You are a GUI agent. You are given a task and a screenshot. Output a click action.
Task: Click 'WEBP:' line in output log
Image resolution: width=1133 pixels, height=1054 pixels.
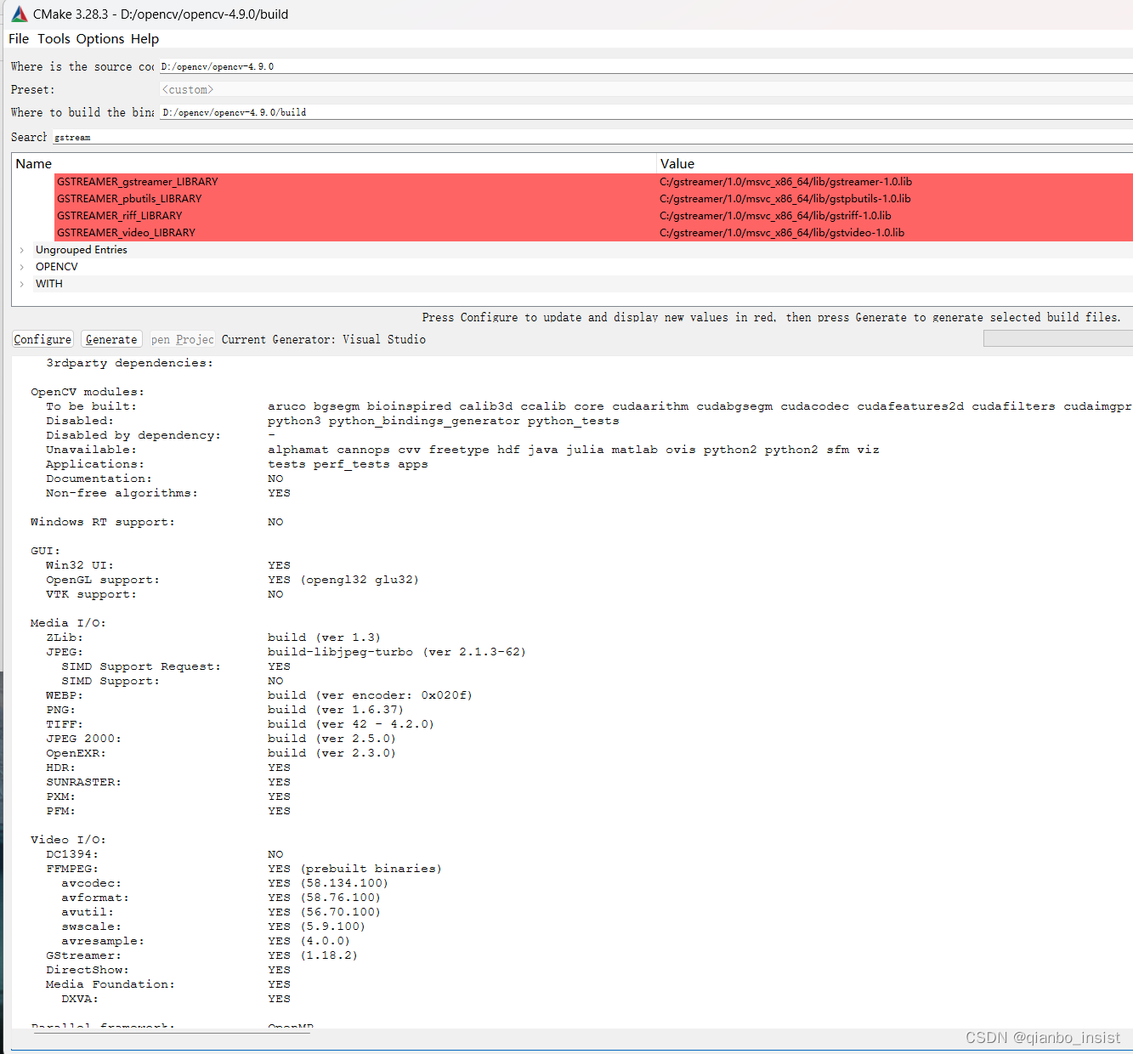tap(65, 695)
